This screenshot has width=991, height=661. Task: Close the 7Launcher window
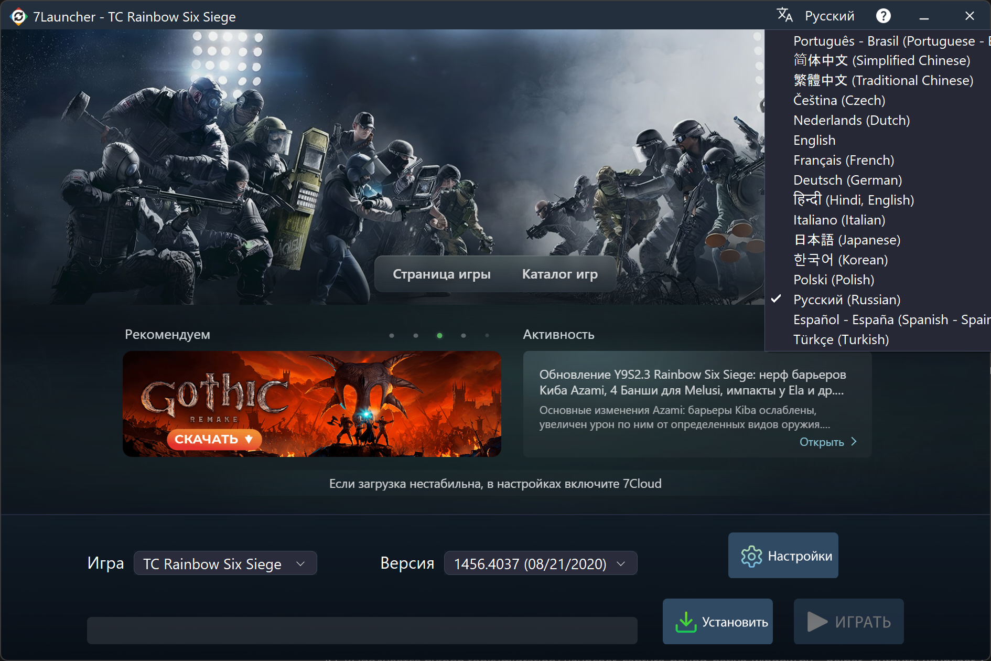(x=970, y=16)
